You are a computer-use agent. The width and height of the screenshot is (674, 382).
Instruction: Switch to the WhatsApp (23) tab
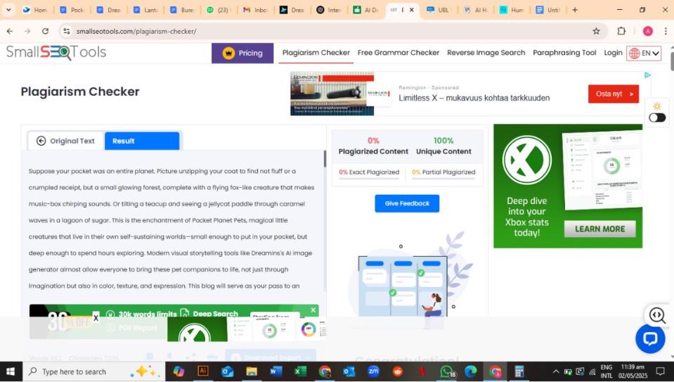point(219,9)
